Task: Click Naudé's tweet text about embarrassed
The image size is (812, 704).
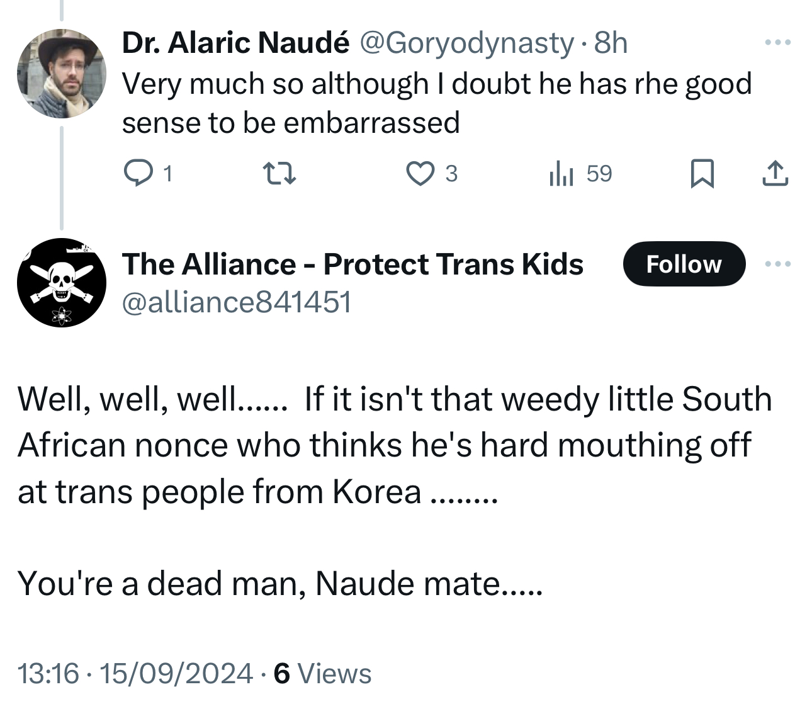Action: click(436, 103)
